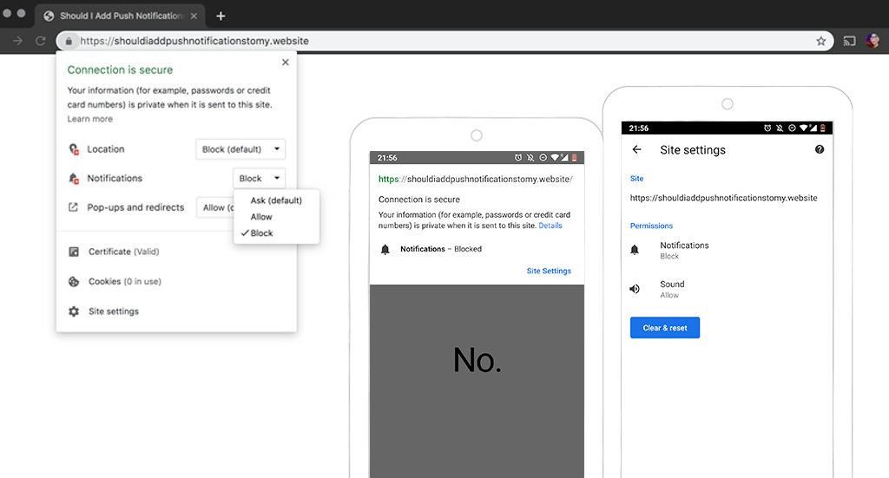Select the checked Block option

261,232
